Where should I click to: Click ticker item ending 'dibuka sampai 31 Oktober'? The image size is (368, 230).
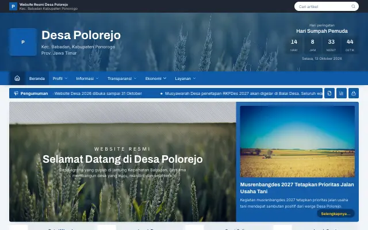(98, 93)
